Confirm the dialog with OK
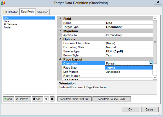The width and height of the screenshot is (163, 117). click(x=131, y=109)
